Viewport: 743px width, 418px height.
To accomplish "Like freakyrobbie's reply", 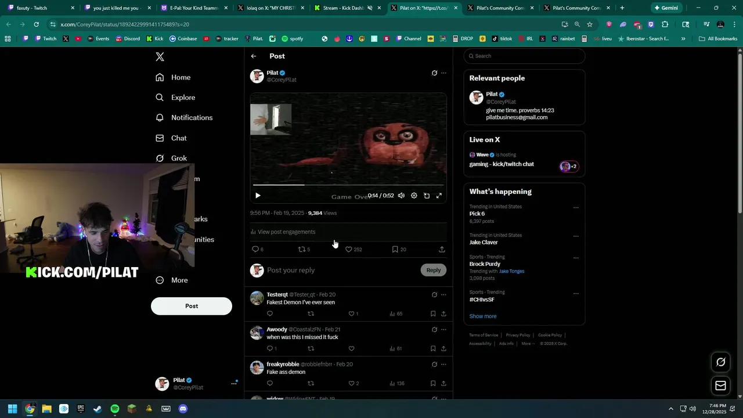I will 354,383.
